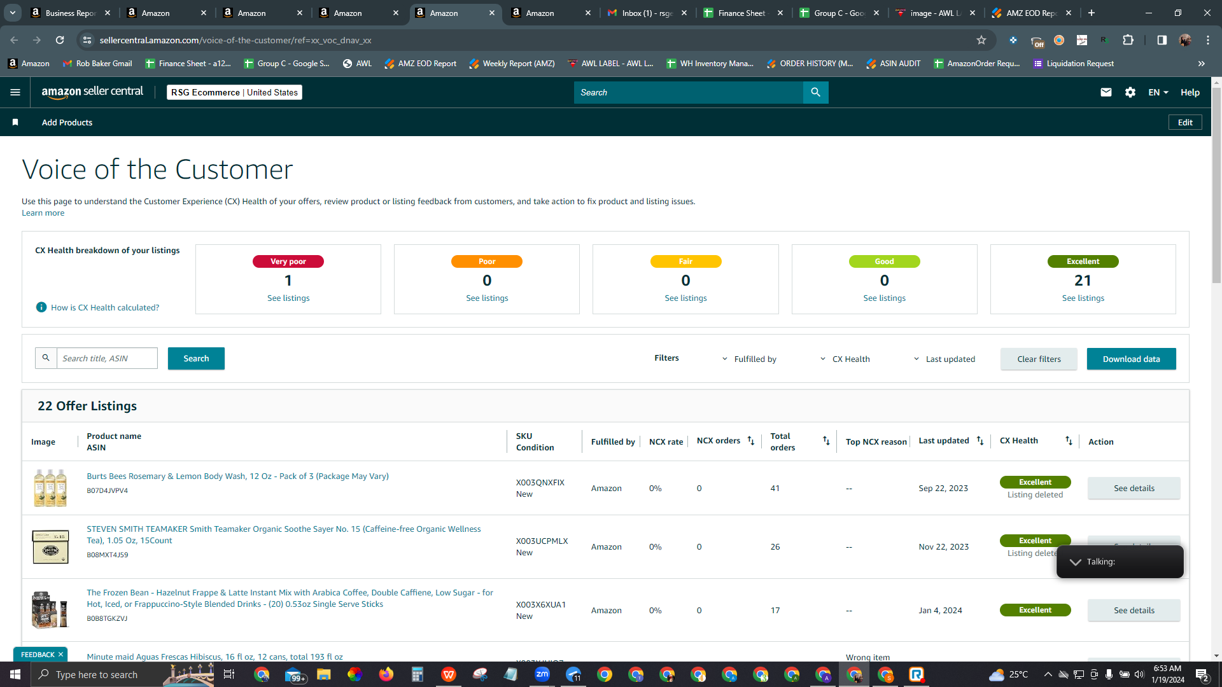Go back with the browser back arrow
Image resolution: width=1222 pixels, height=687 pixels.
(14, 40)
